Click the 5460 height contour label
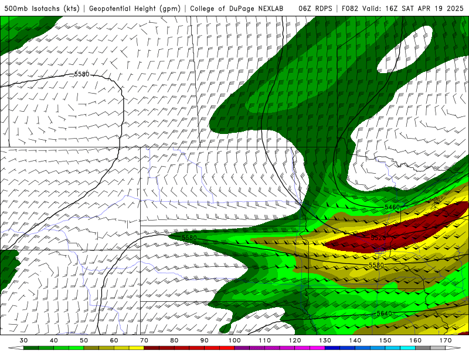This screenshot has height=351, width=469. pos(392,207)
